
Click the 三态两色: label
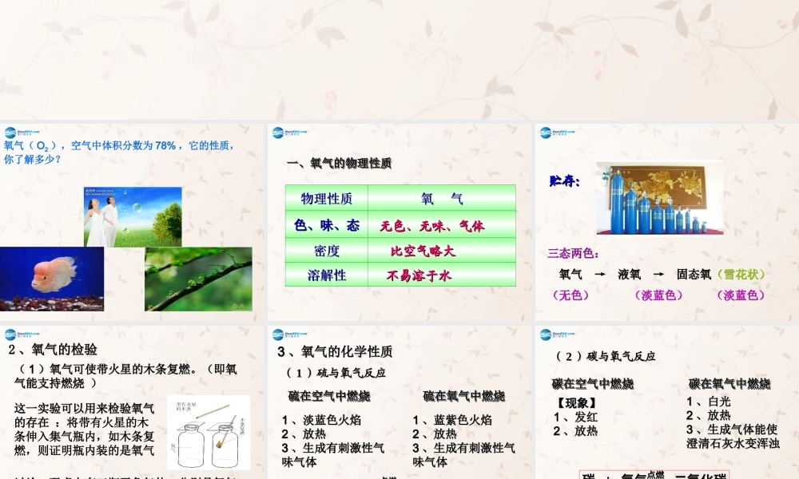pyautogui.click(x=573, y=254)
